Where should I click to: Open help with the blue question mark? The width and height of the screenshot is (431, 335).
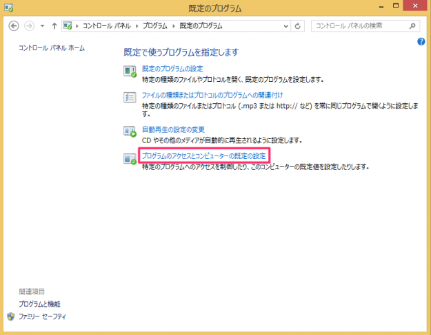tap(421, 42)
